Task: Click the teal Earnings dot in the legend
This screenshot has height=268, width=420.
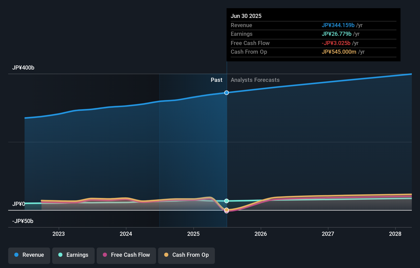Action: 60,255
